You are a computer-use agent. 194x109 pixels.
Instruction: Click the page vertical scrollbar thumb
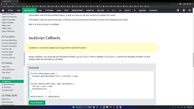[x=193, y=60]
